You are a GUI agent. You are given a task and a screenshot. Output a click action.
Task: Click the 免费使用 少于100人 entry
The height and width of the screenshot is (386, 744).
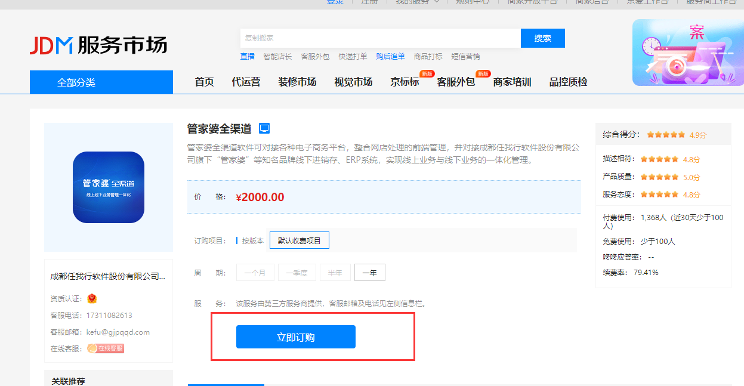coord(639,242)
